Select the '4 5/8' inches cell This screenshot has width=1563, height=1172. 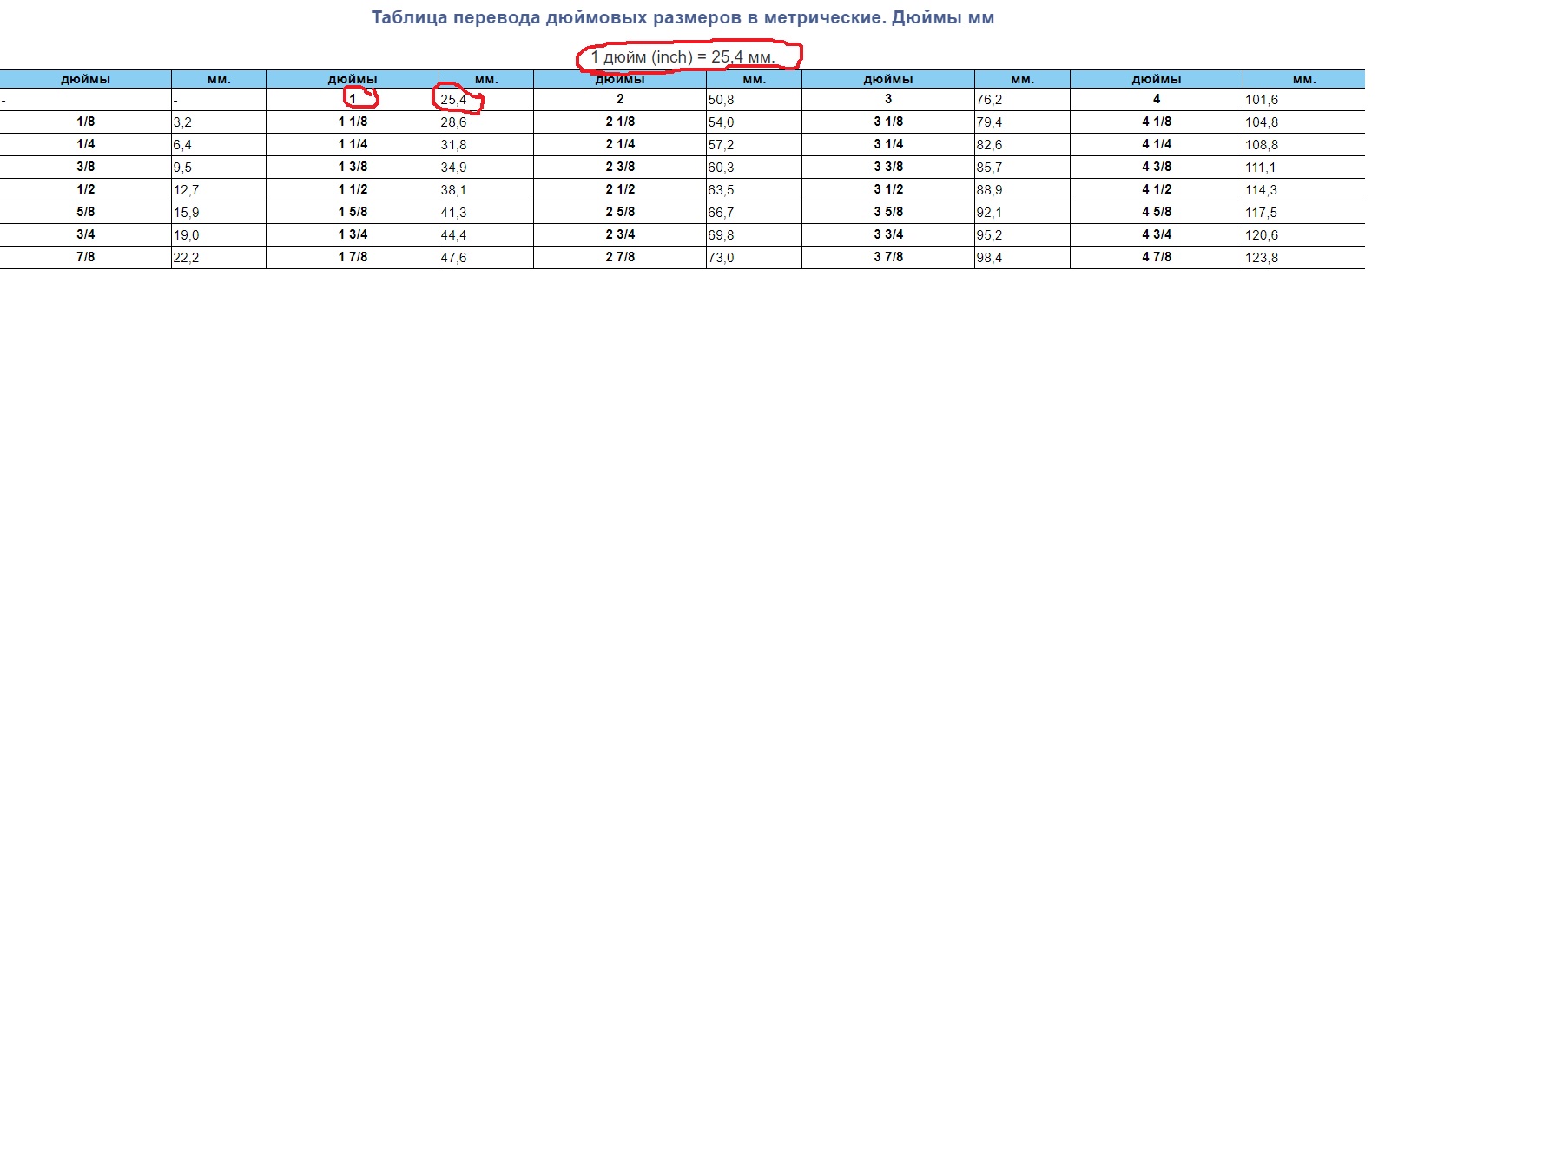pyautogui.click(x=1157, y=212)
